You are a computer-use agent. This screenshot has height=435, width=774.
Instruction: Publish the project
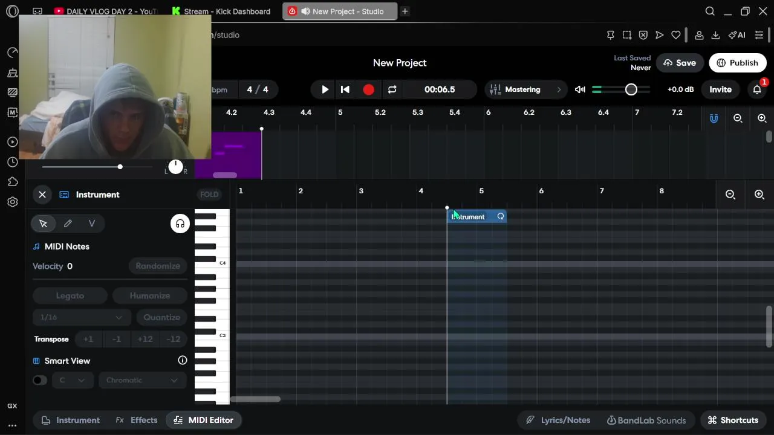(x=738, y=63)
